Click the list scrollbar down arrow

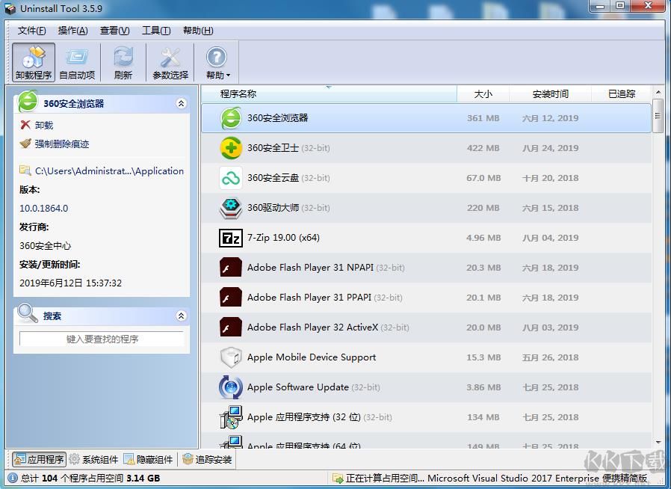(658, 443)
